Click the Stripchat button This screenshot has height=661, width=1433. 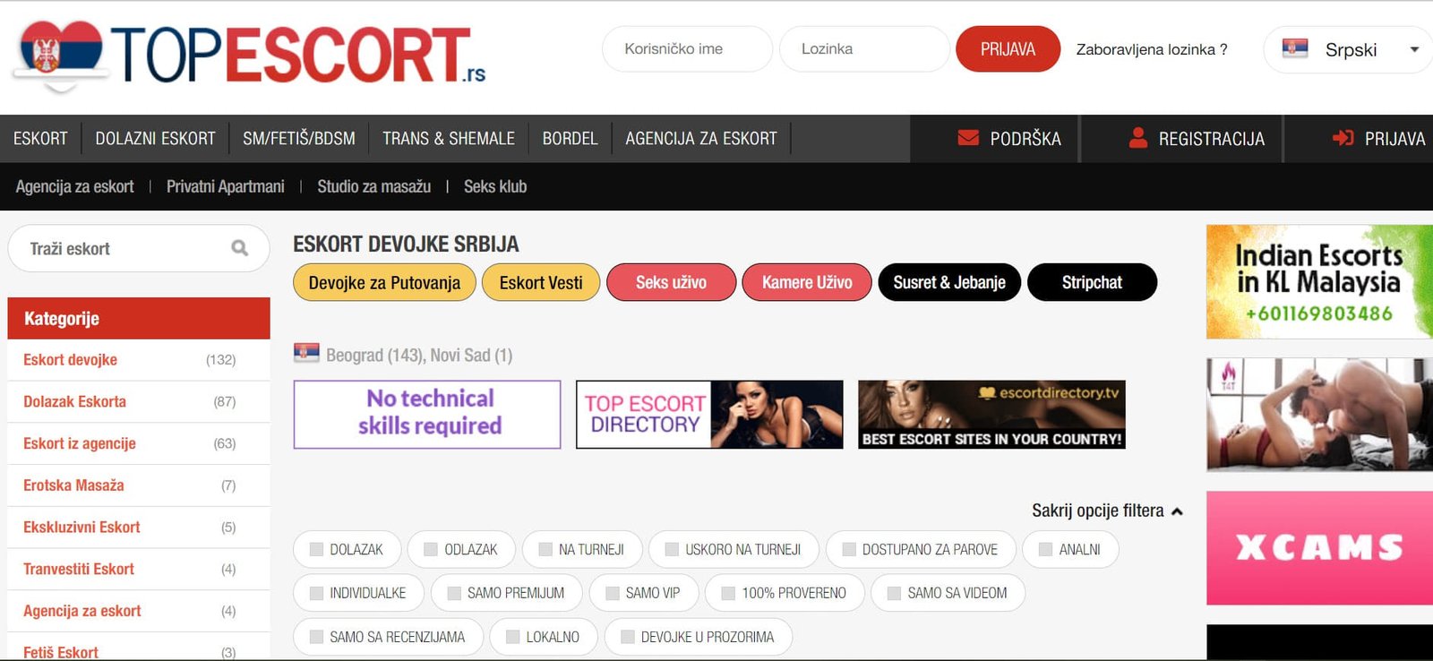point(1092,282)
